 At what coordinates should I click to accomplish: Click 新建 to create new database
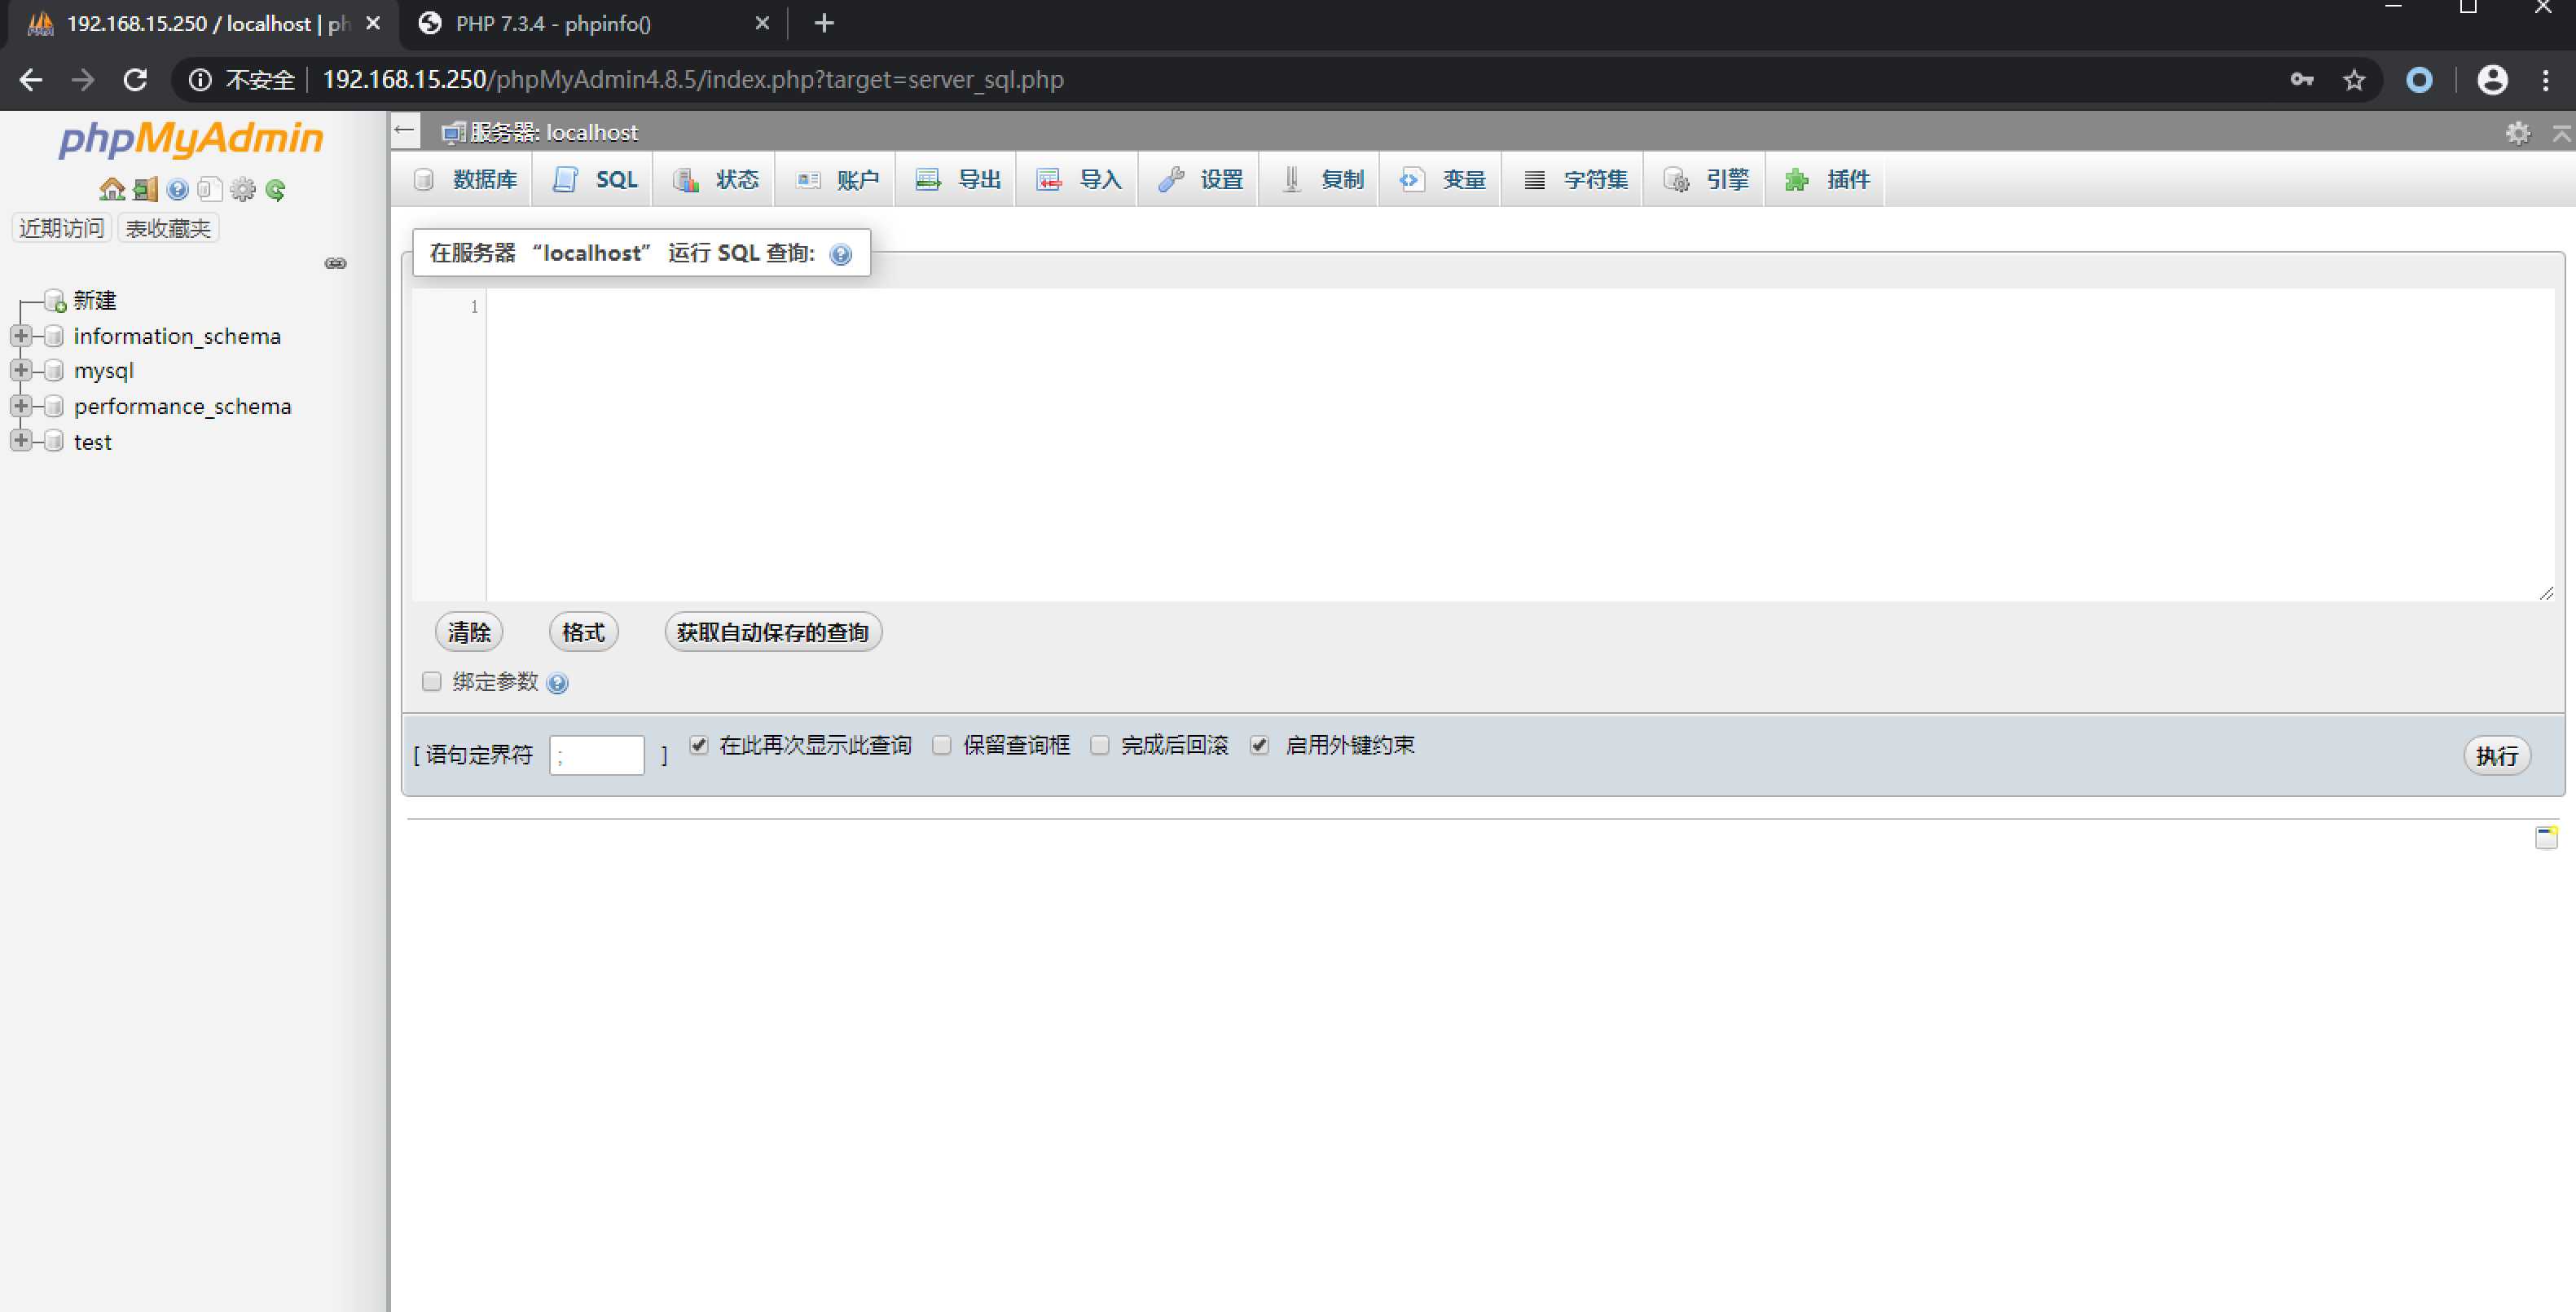pyautogui.click(x=95, y=300)
